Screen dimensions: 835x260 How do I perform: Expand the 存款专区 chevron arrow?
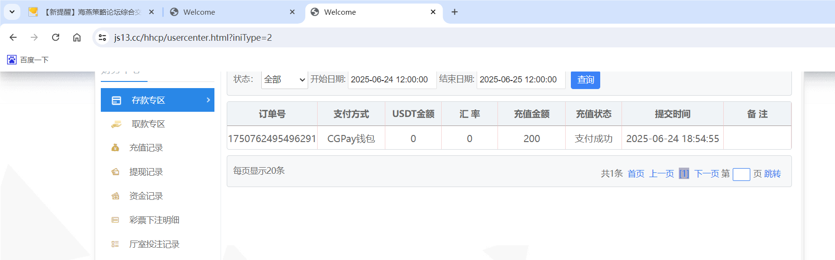point(208,100)
